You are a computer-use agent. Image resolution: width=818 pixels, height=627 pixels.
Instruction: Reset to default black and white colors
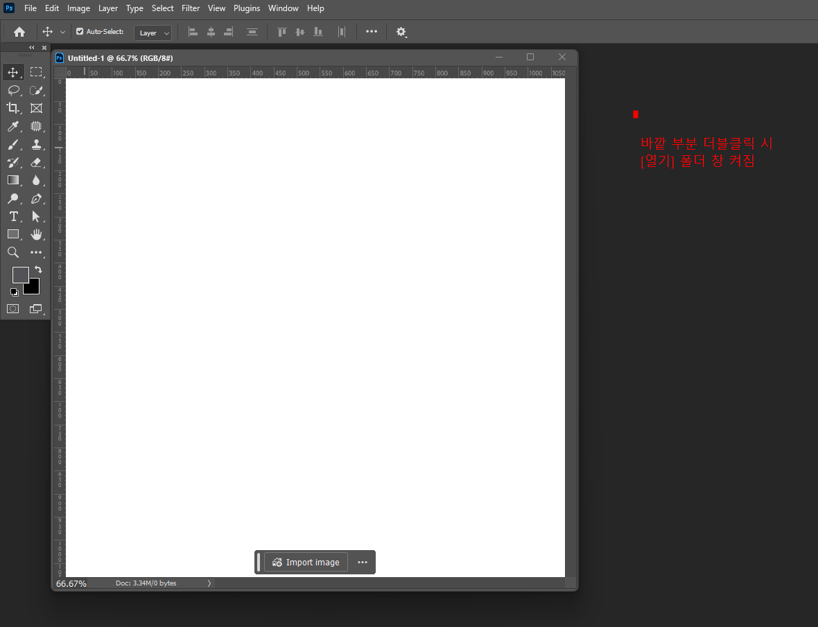click(14, 292)
